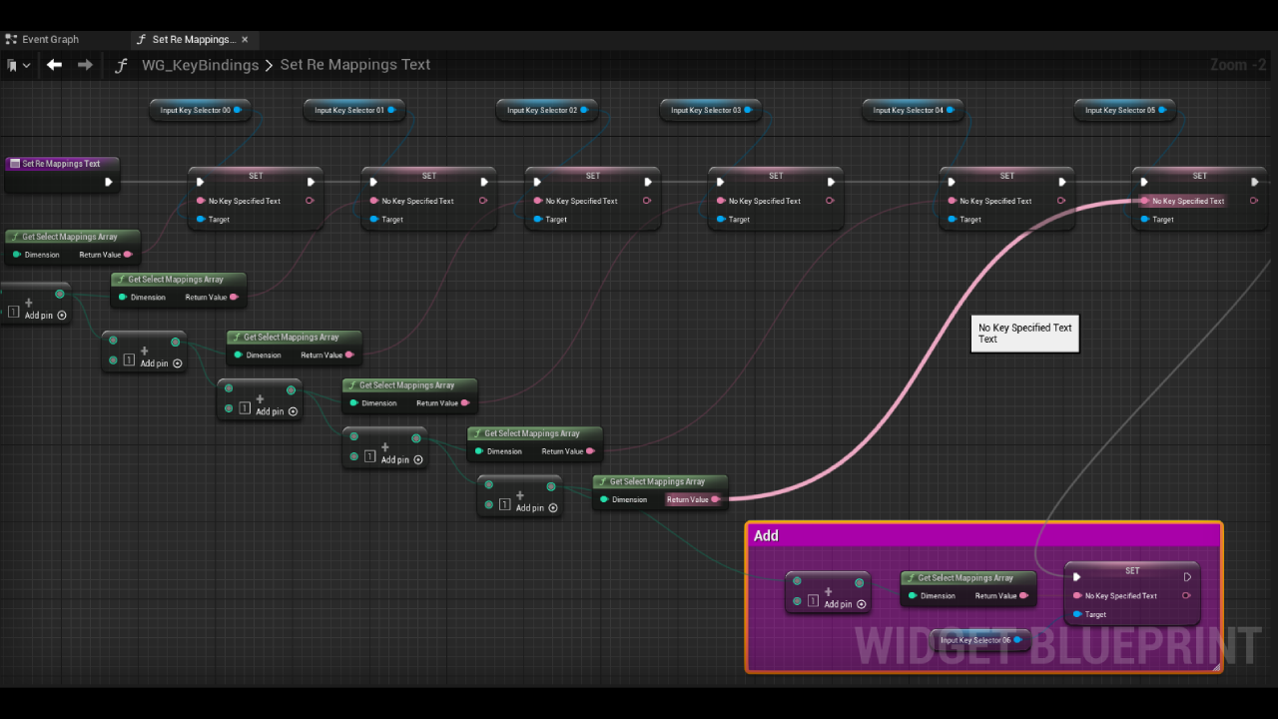Screen dimensions: 1278x719
Task: Click exec input pin of first SET node
Action: pos(201,183)
